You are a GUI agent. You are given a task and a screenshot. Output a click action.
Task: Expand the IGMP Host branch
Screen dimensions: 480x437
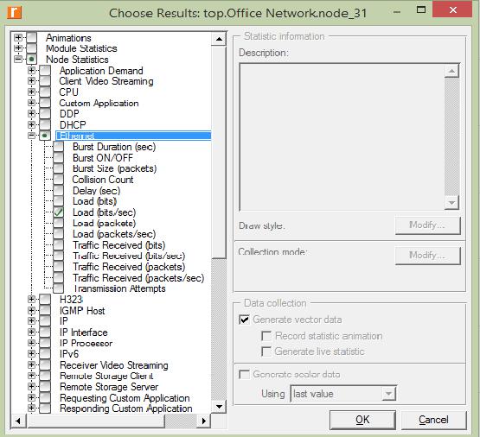click(x=31, y=310)
